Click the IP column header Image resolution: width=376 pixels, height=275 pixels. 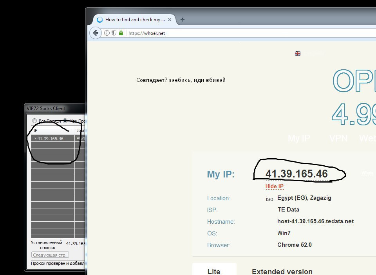pyautogui.click(x=53, y=130)
